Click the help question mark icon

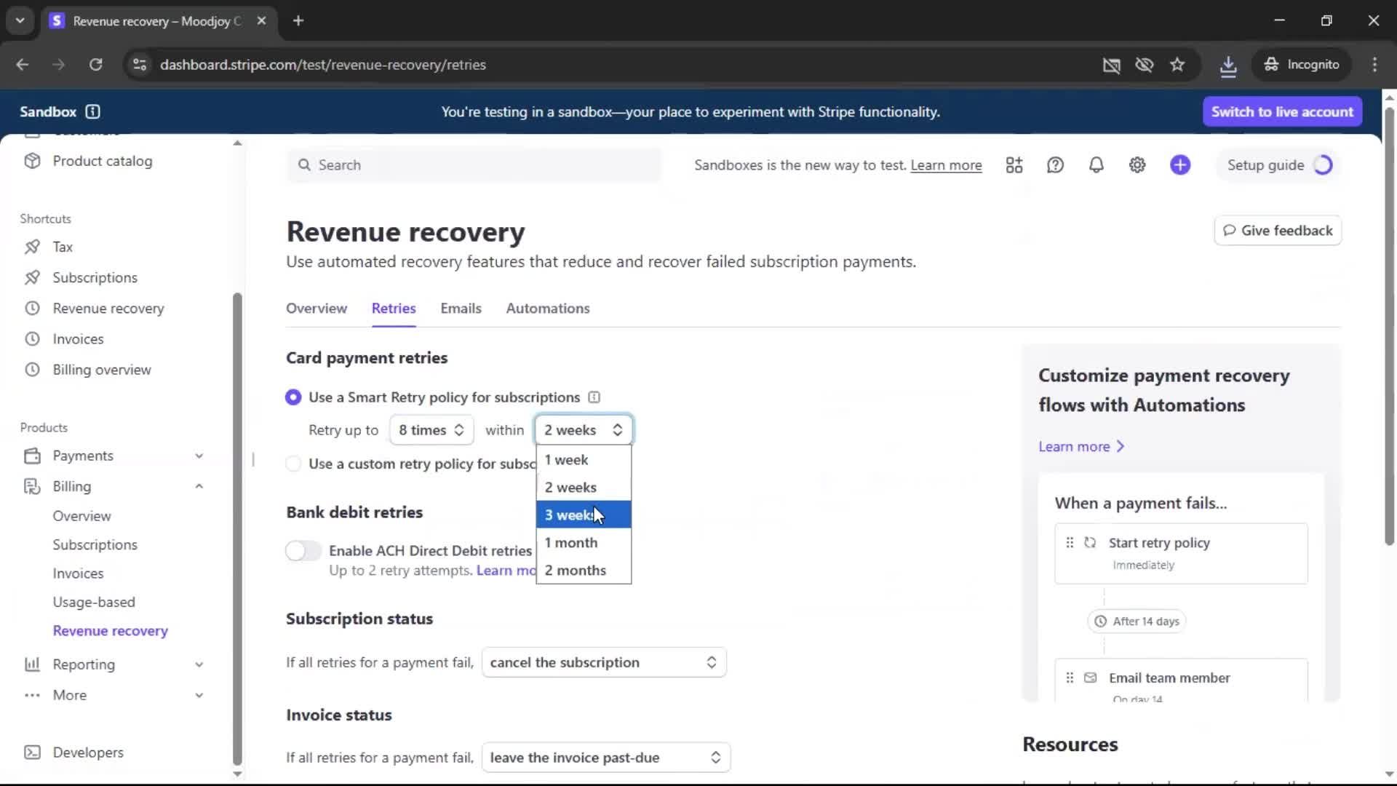click(1055, 165)
